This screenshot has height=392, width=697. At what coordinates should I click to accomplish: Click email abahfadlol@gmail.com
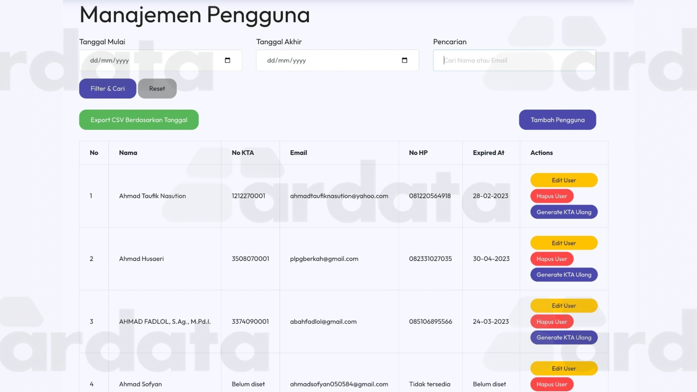pyautogui.click(x=323, y=322)
